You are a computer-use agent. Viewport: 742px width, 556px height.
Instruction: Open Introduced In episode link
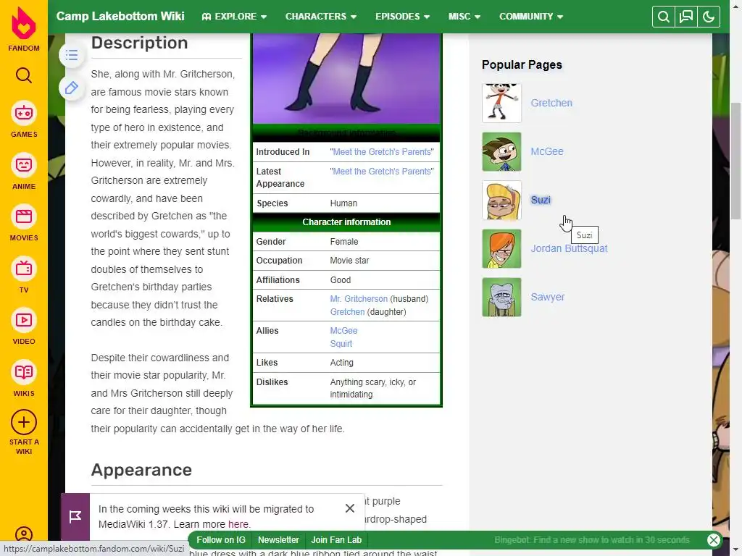tap(382, 152)
